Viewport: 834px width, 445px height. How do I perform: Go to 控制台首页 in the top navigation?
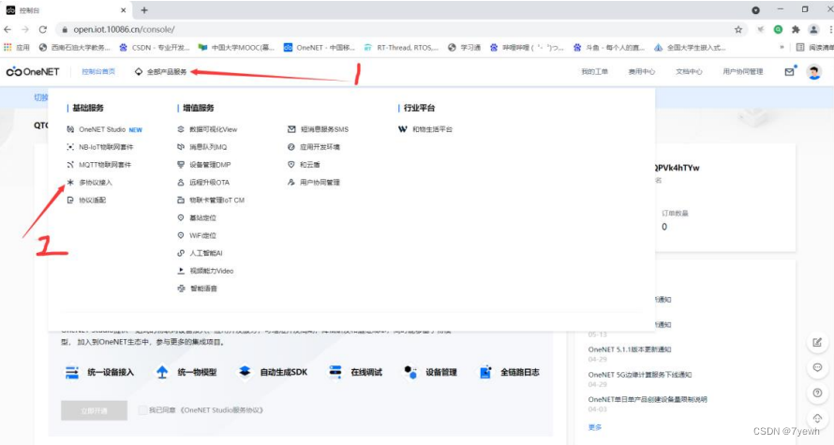pos(98,72)
